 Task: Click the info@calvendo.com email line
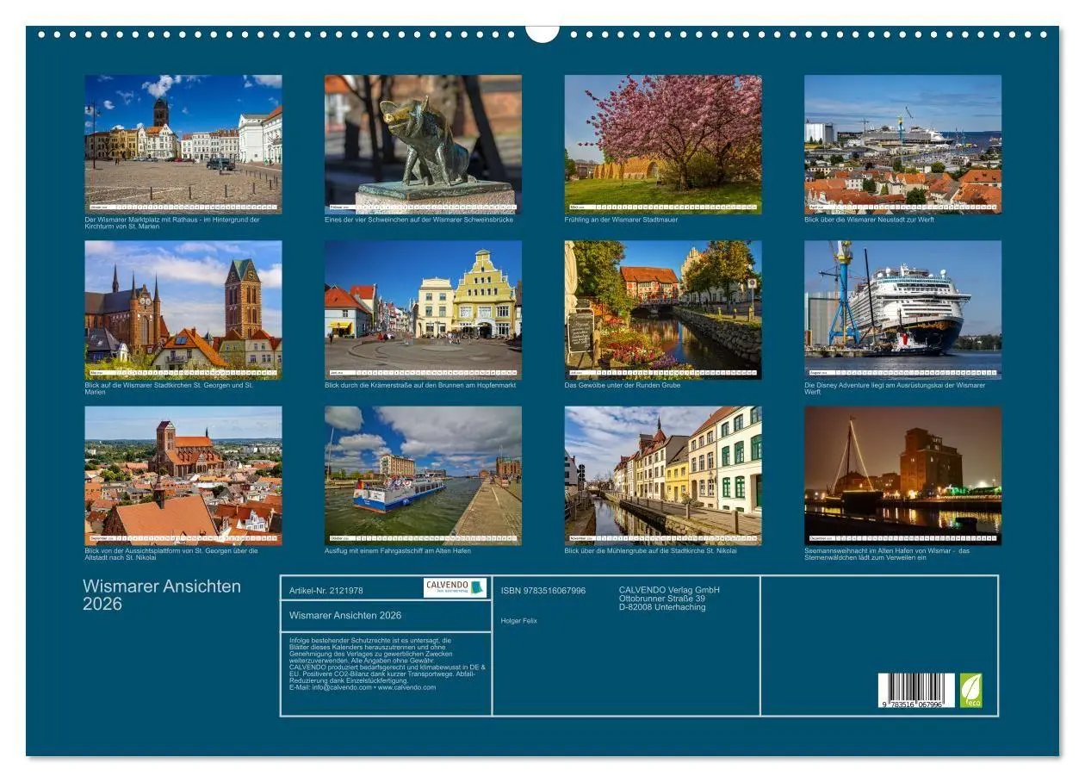363,687
